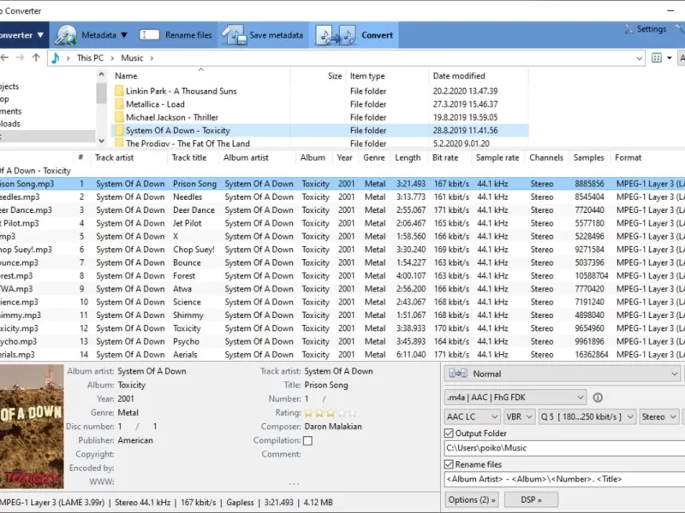Select the Shimmy track title

click(188, 315)
